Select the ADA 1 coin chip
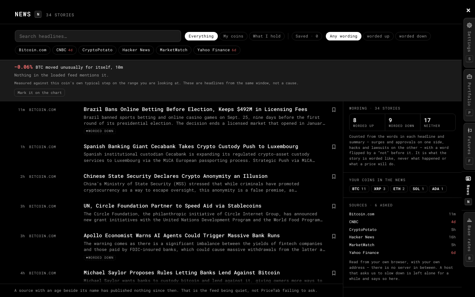 click(x=438, y=189)
